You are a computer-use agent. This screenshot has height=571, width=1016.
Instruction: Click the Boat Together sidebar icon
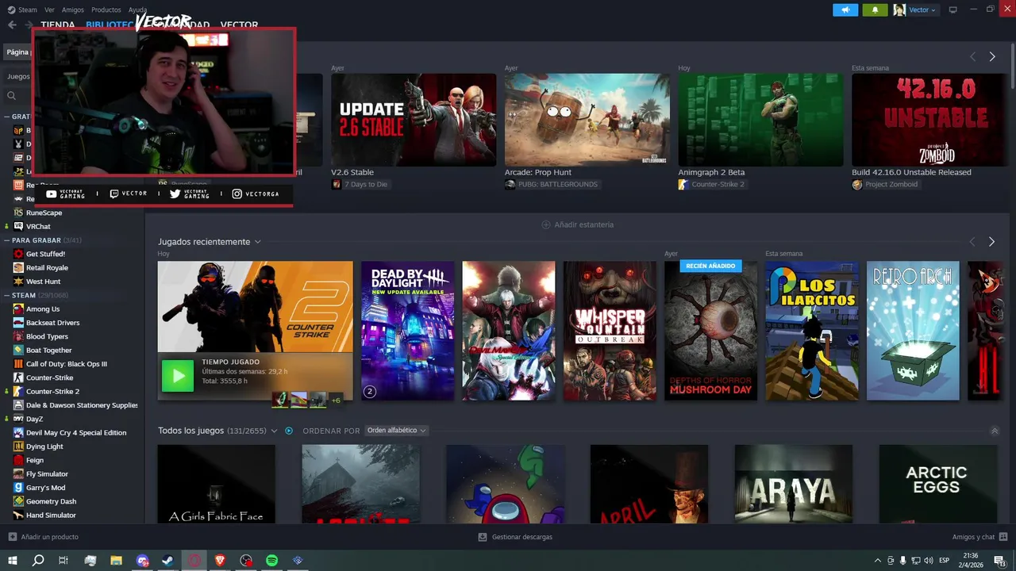(18, 350)
